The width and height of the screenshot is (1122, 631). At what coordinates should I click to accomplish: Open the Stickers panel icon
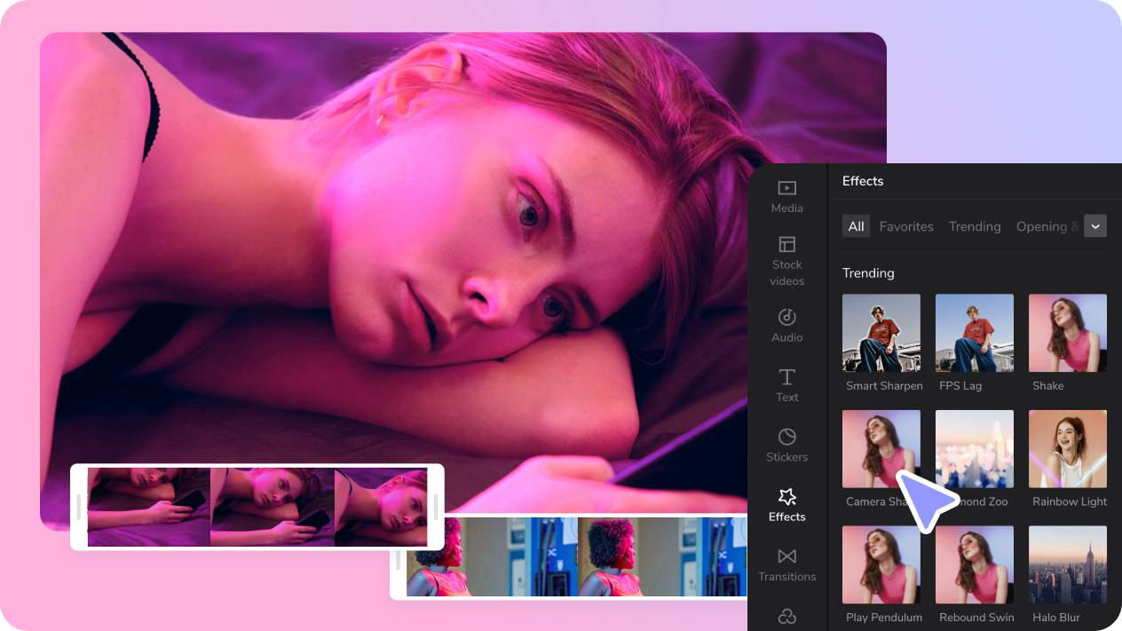(x=786, y=437)
